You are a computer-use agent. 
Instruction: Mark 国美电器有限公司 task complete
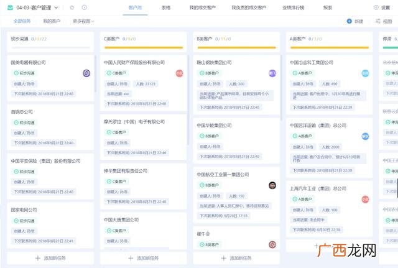[16, 73]
